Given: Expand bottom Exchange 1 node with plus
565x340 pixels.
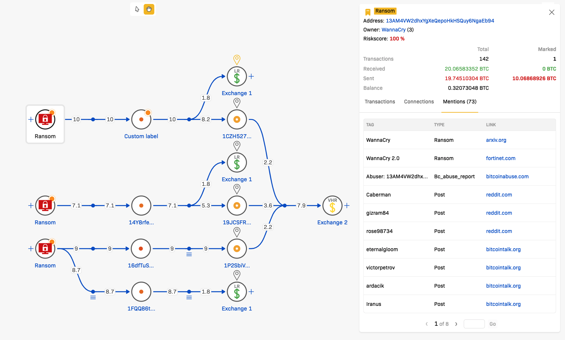Looking at the screenshot, I should point(251,292).
